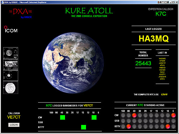Click the active RTTY 10 meter indicator
Image resolution: width=179 pixels, height=134 pixels.
tap(168, 126)
